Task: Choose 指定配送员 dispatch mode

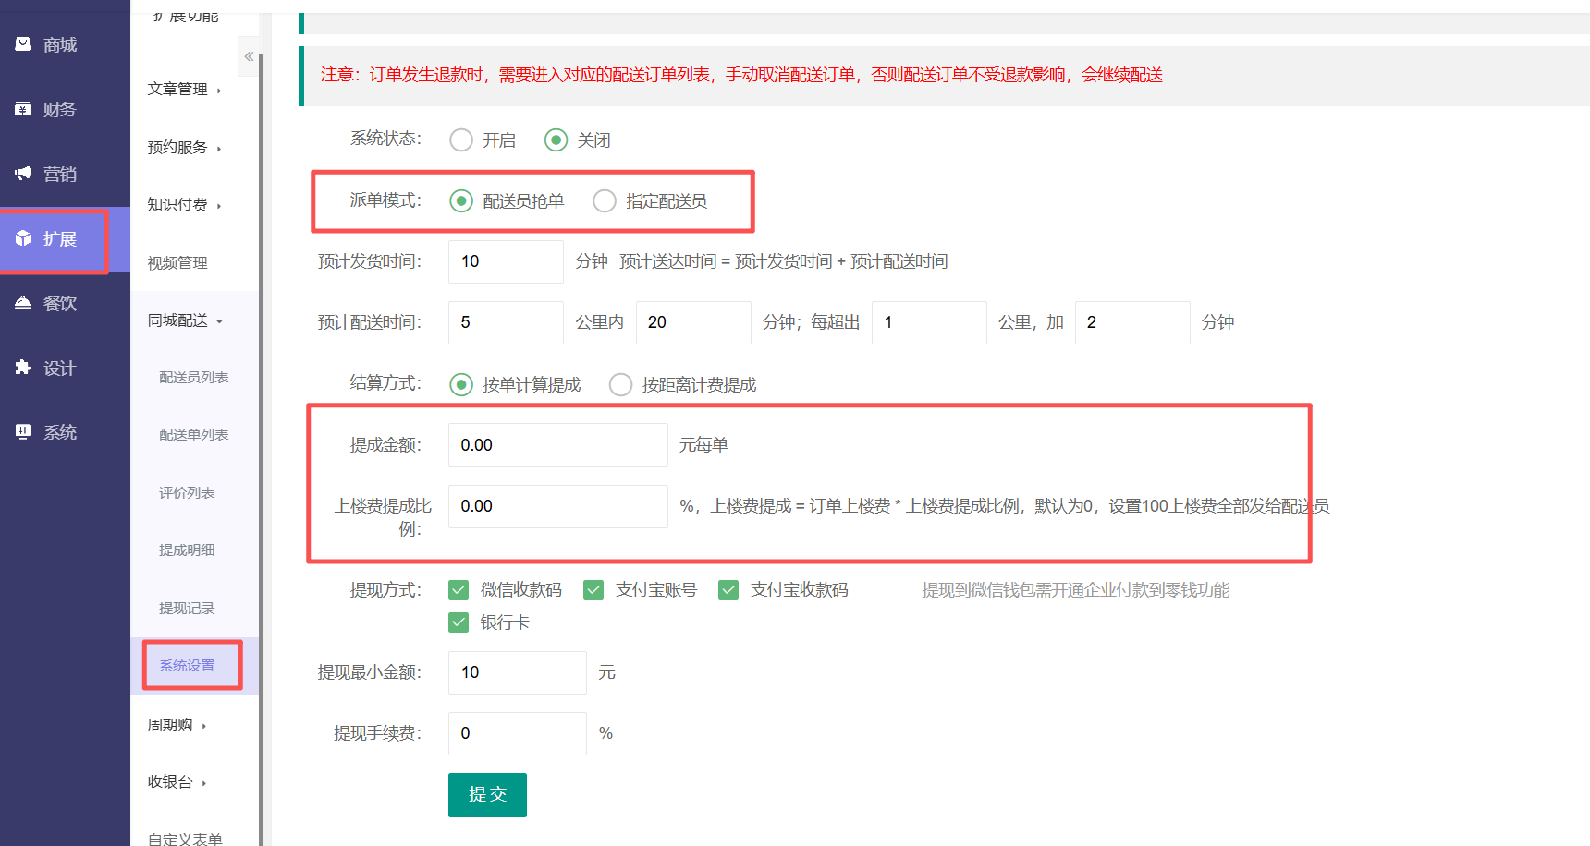Action: (x=605, y=201)
